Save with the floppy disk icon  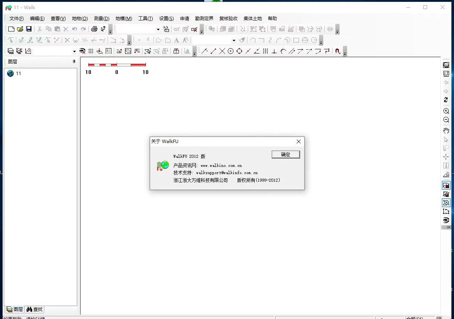pos(29,29)
